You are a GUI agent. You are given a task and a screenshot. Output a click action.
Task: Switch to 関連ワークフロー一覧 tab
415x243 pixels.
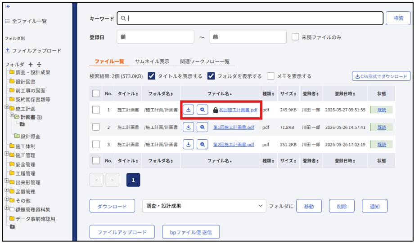[205, 62]
